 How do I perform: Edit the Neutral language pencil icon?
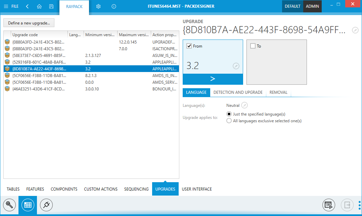[245, 105]
